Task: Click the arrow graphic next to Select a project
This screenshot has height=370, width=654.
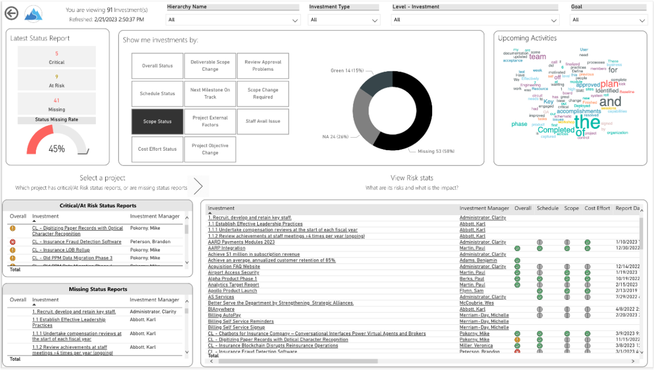Action: point(198,185)
